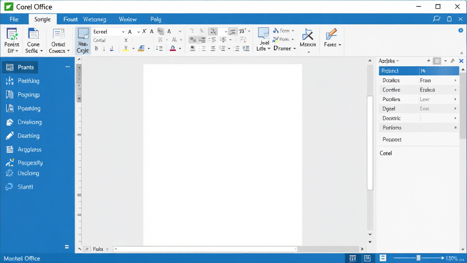This screenshot has height=263, width=467.
Task: Click the Cofial style field
Action: 107,40
